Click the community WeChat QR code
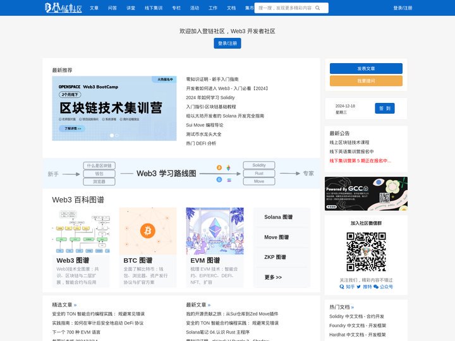Image resolution: width=455 pixels, height=341 pixels. click(366, 252)
